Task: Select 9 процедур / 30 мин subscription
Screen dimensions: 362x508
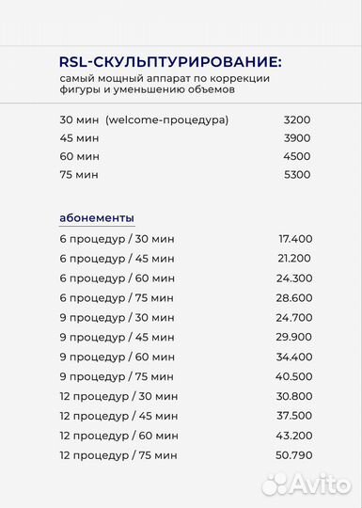Action: click(186, 318)
